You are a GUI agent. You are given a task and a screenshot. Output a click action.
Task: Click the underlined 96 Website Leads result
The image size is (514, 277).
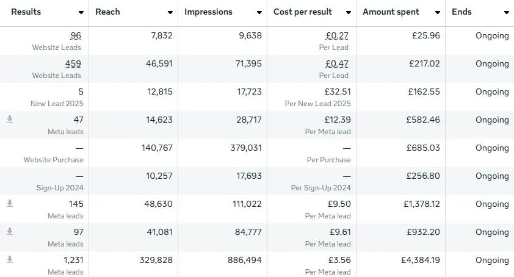[x=76, y=36]
